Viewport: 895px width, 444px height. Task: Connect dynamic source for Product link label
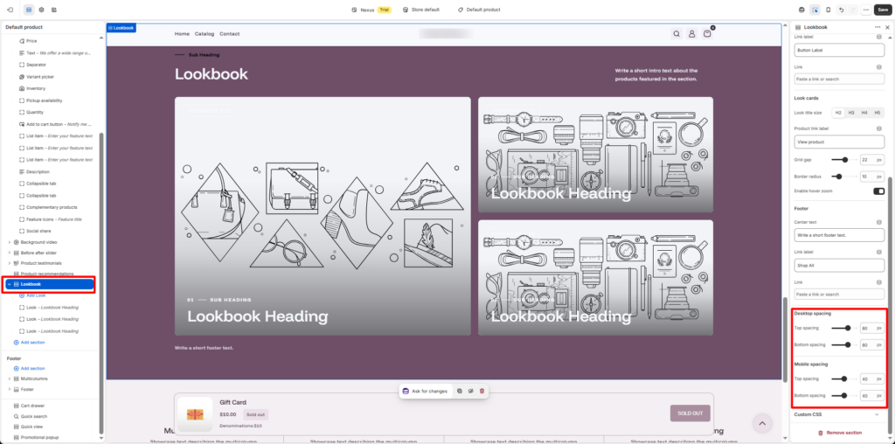pos(879,128)
